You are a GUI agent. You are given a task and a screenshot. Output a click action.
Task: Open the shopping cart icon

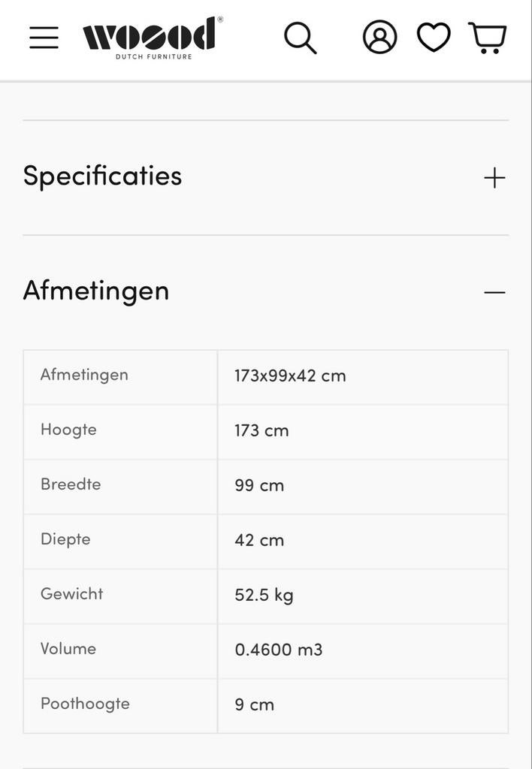click(487, 36)
